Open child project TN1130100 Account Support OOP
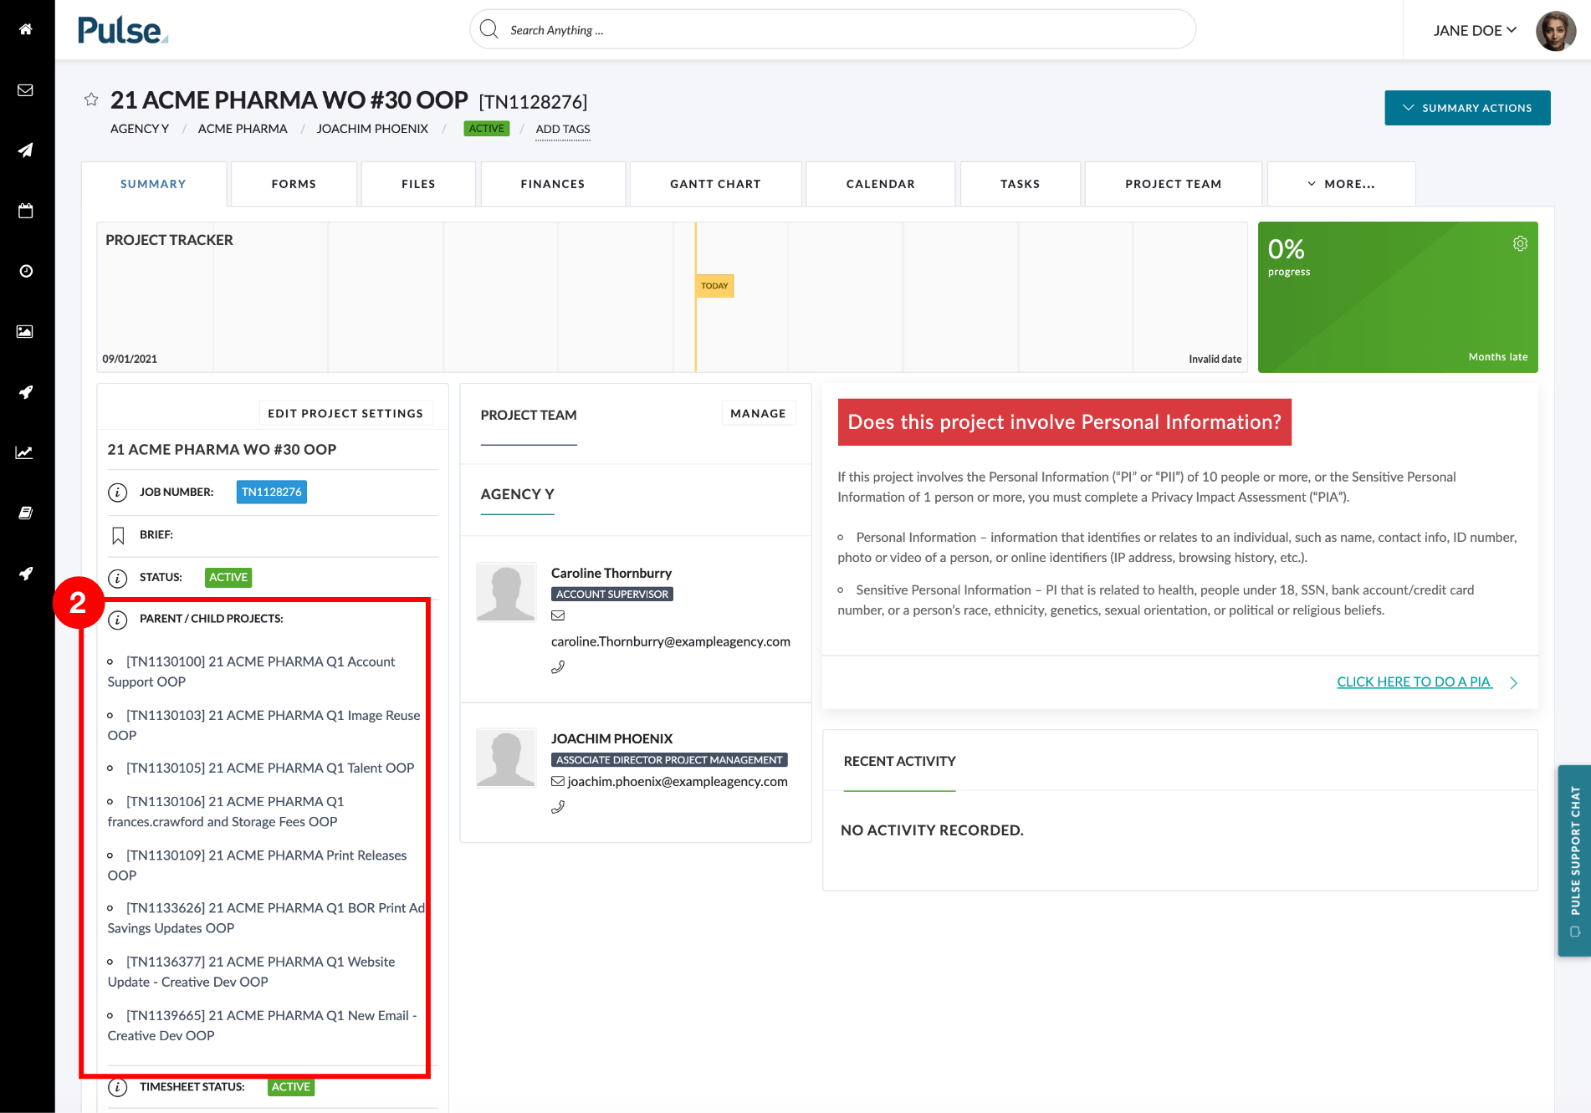 (x=252, y=671)
